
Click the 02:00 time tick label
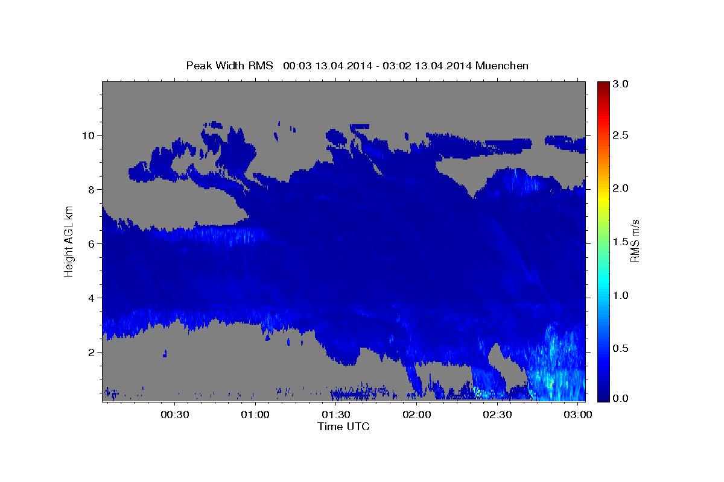point(417,415)
